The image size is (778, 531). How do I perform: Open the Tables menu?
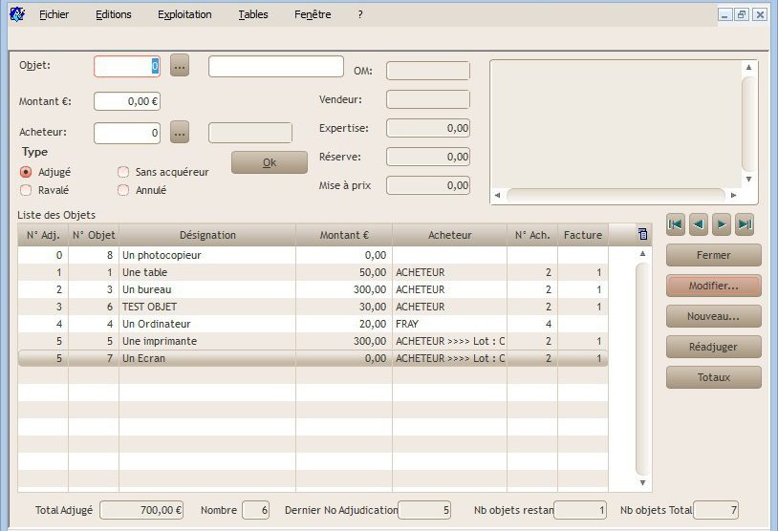[x=253, y=15]
